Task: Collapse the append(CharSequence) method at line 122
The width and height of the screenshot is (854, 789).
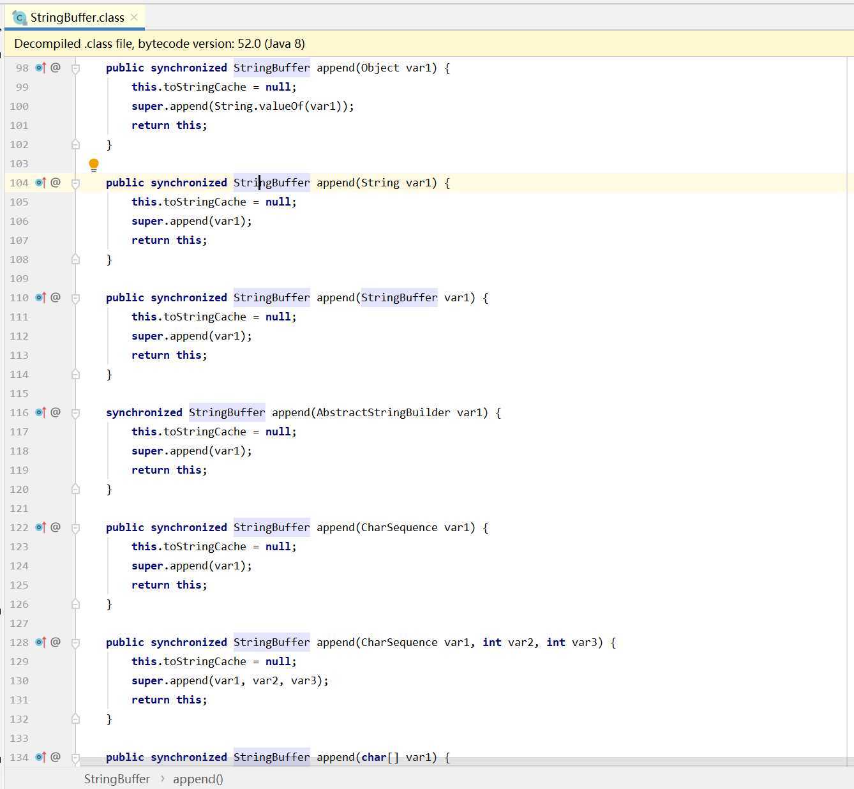Action: (75, 528)
